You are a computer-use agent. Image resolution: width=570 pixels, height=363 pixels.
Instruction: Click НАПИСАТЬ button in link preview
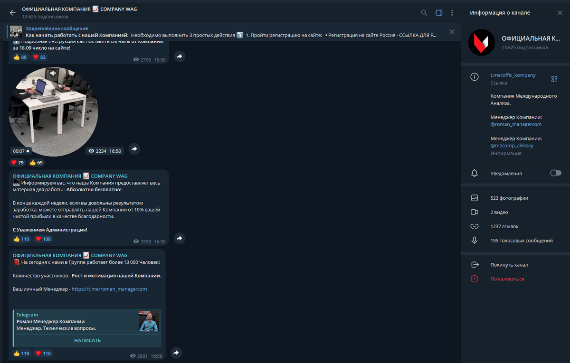tap(87, 340)
